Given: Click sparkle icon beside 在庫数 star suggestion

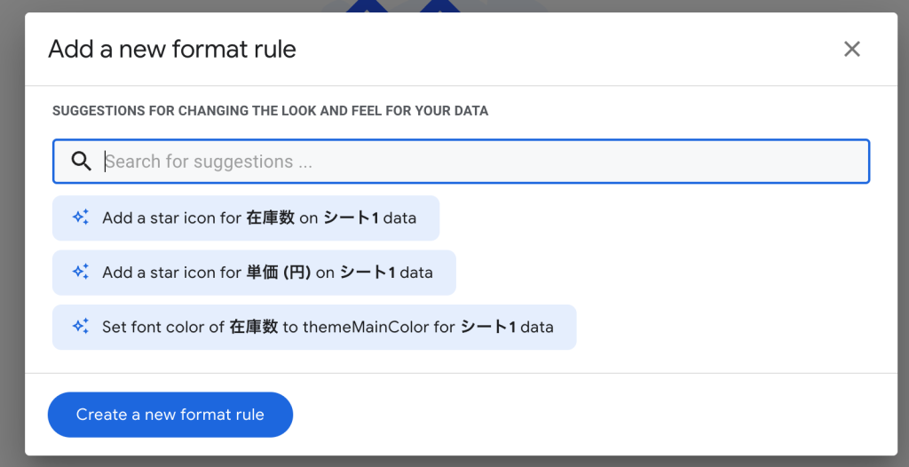Looking at the screenshot, I should (x=81, y=218).
